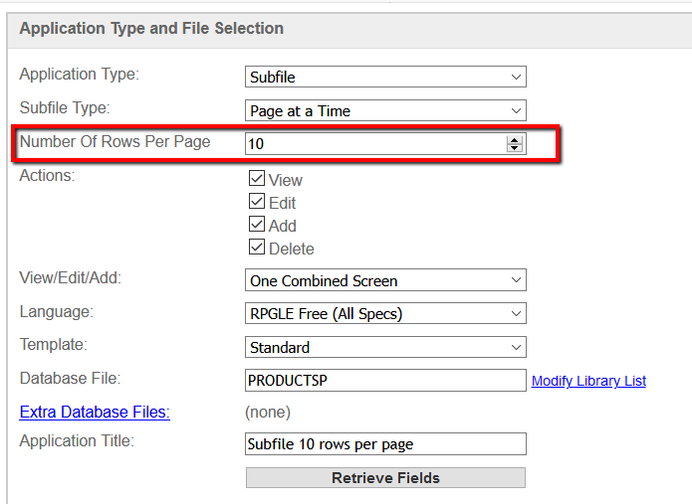Toggle the Edit action checkbox
The width and height of the screenshot is (692, 504).
[x=257, y=202]
